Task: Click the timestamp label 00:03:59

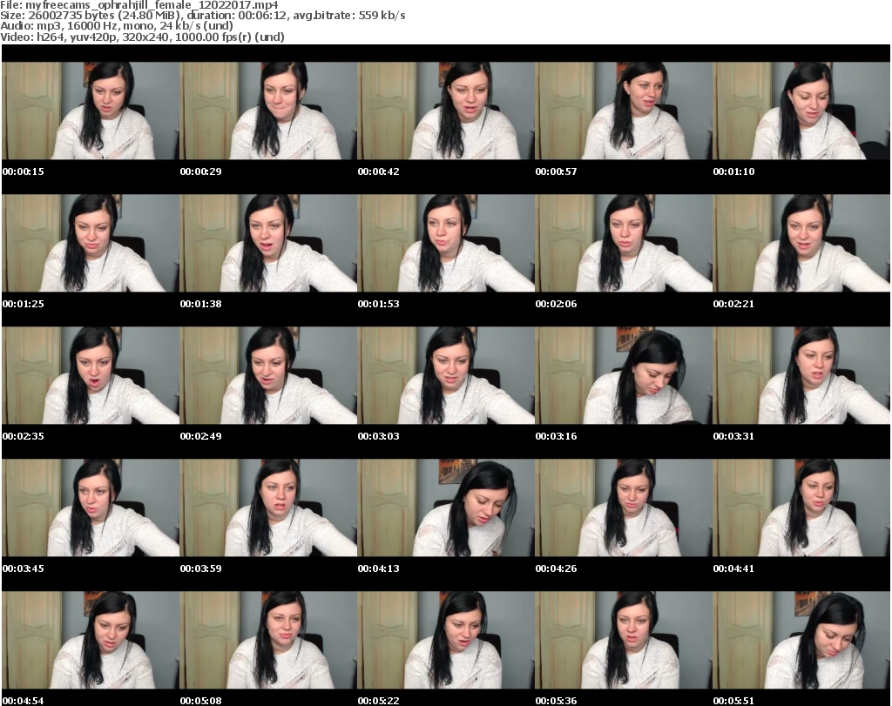Action: [201, 568]
